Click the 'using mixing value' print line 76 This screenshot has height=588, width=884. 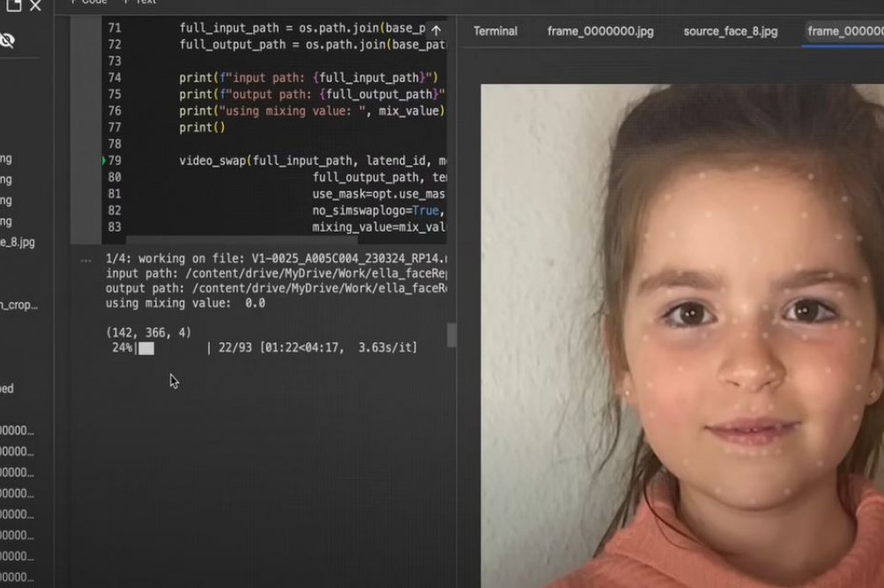(312, 110)
